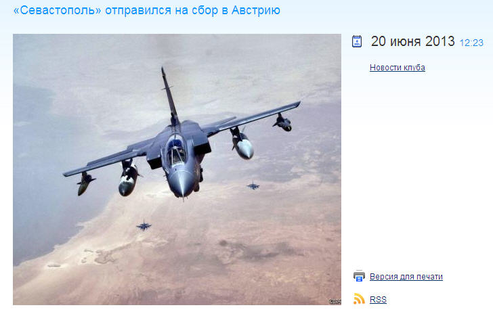Click the 12:23 timestamp

(471, 43)
